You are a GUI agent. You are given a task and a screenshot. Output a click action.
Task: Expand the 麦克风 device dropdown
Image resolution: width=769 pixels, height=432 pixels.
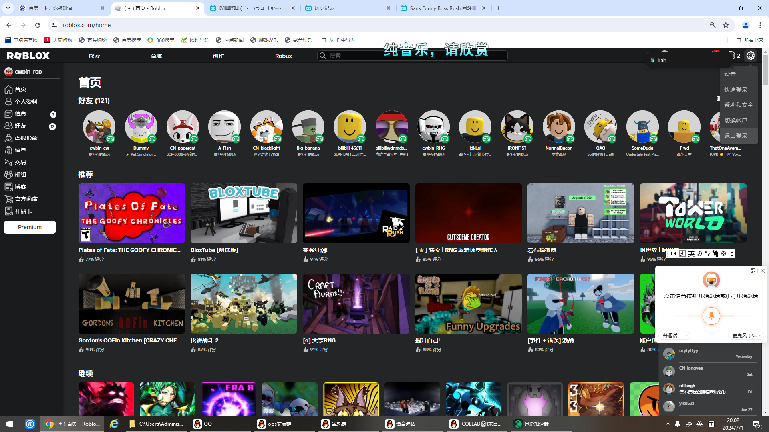click(747, 336)
